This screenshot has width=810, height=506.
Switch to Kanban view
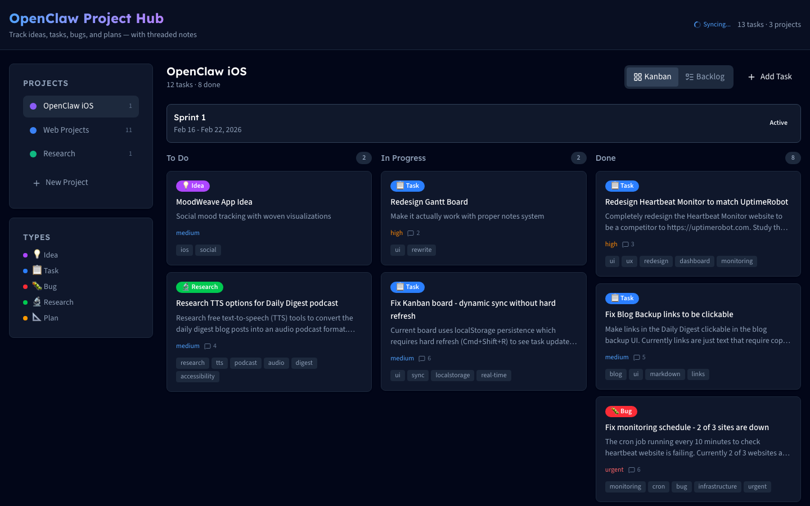pos(652,77)
